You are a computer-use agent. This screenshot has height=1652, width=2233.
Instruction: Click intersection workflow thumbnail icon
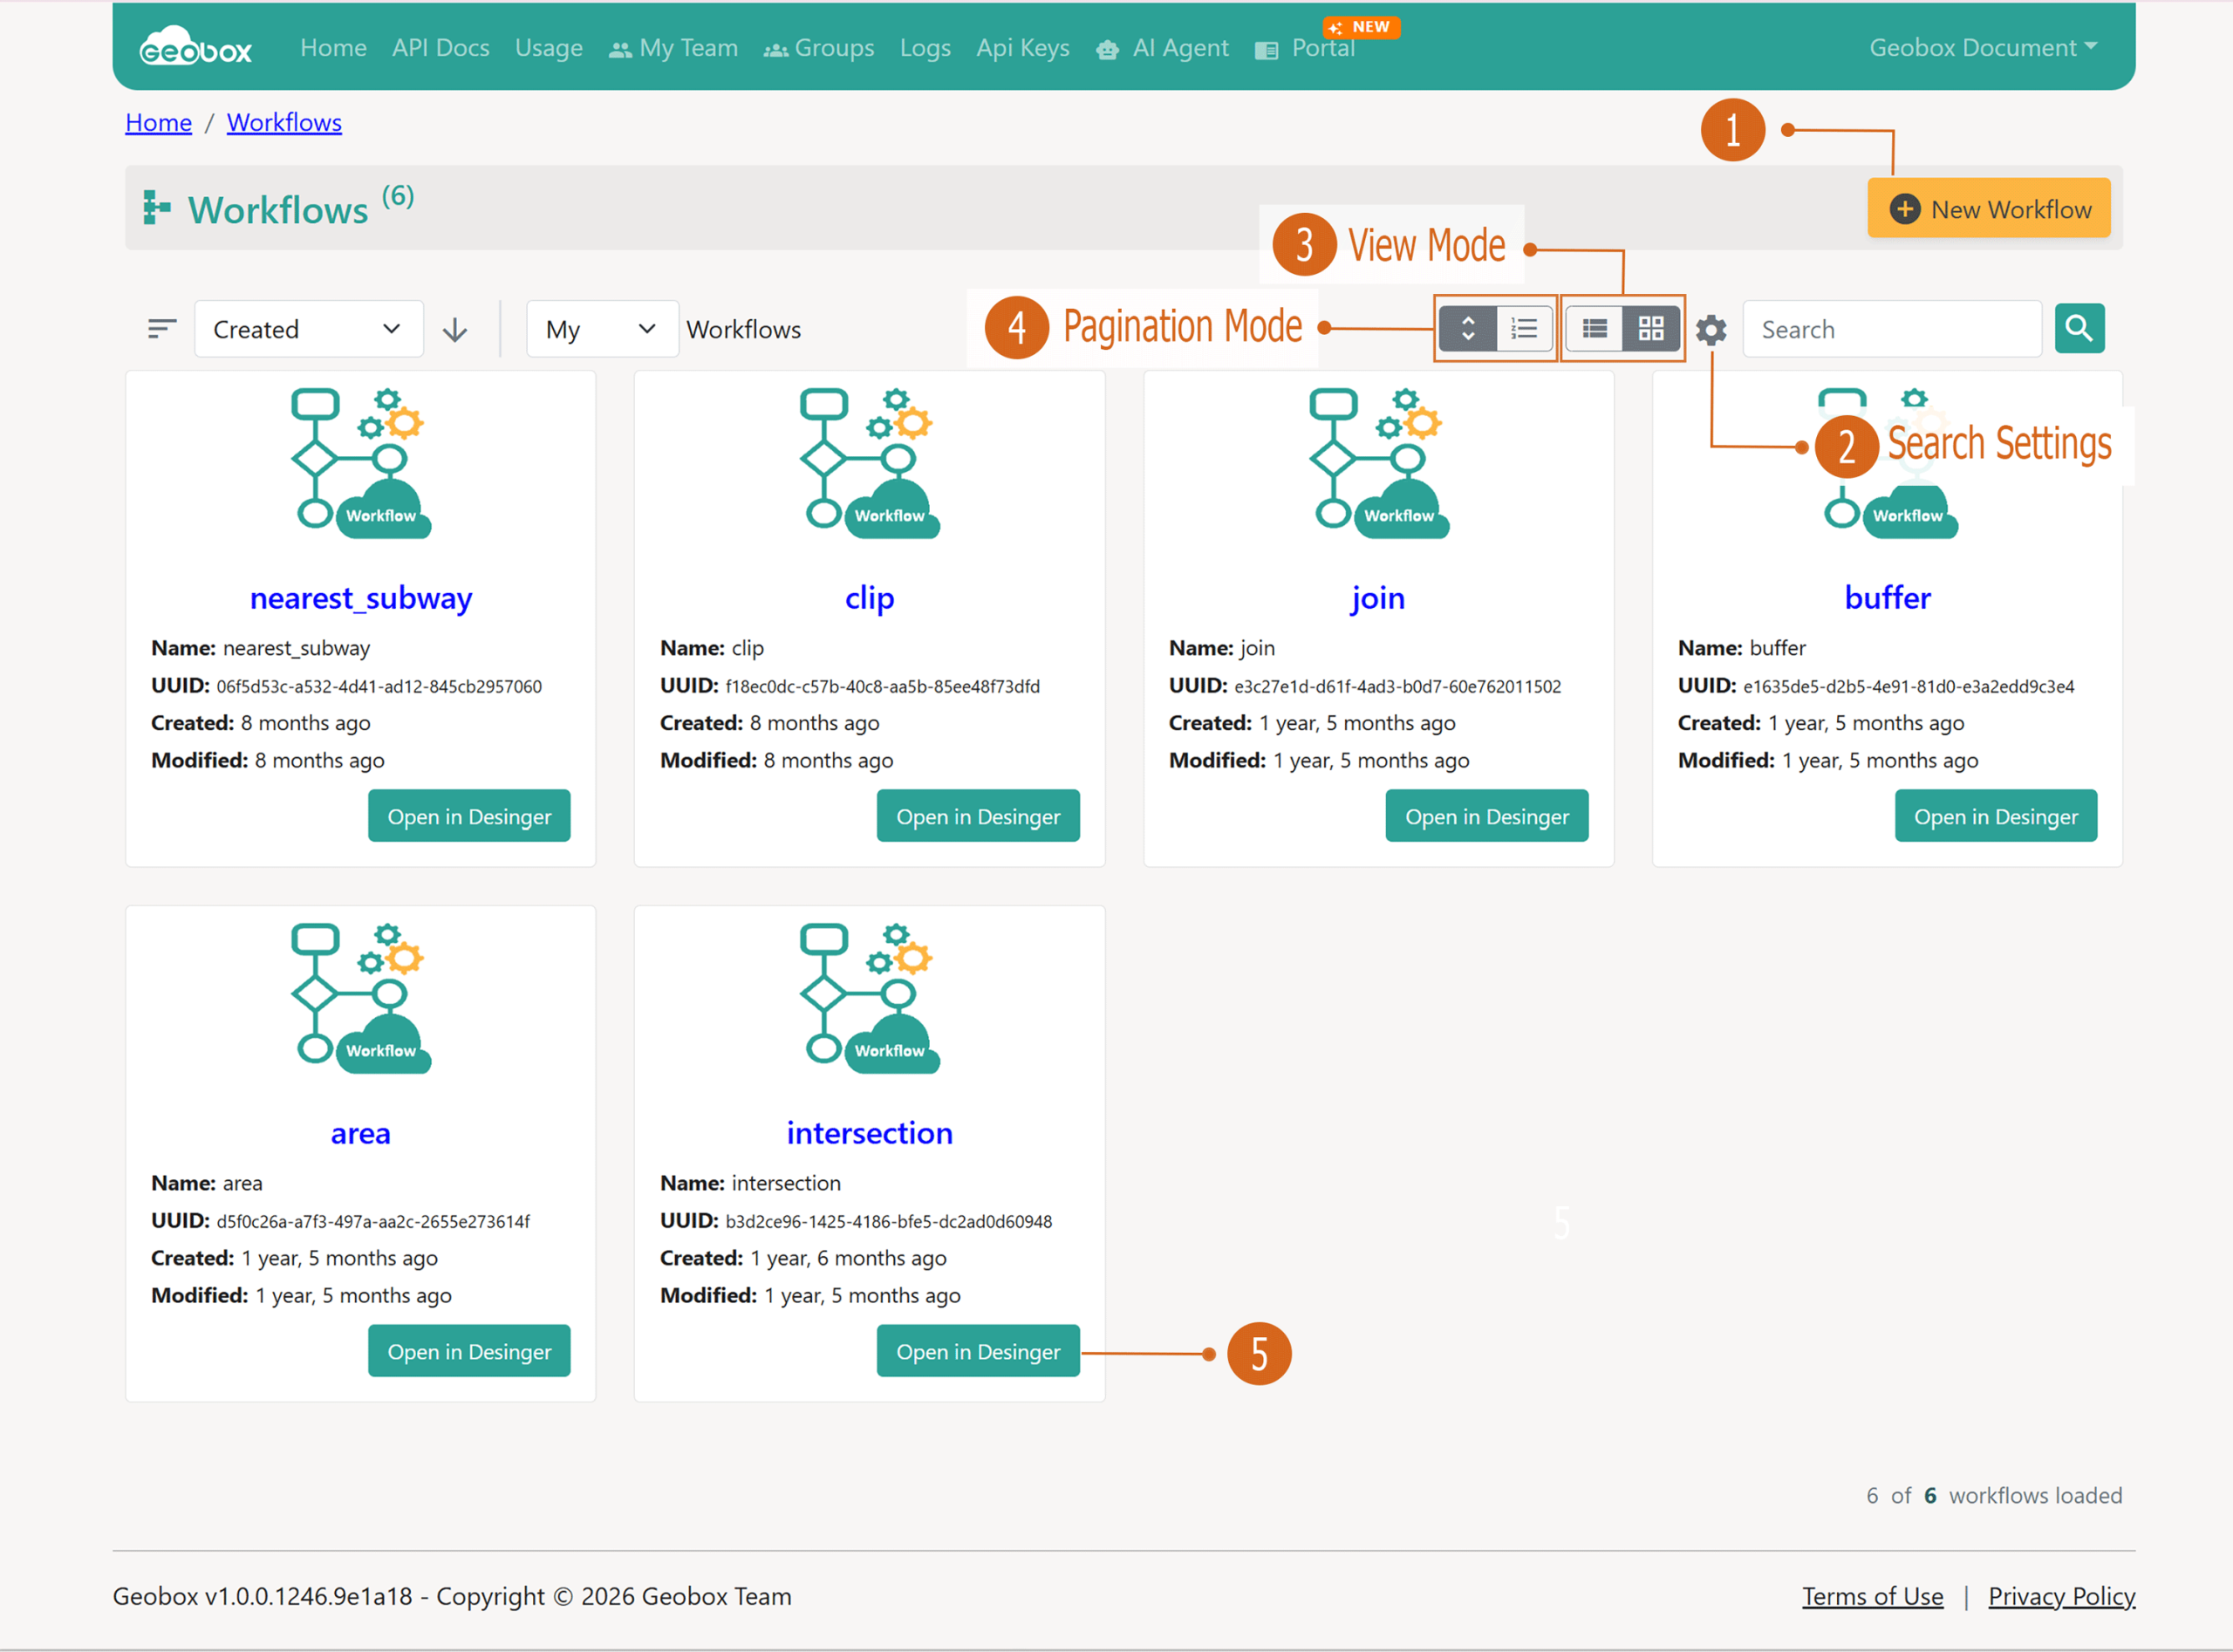[x=869, y=997]
